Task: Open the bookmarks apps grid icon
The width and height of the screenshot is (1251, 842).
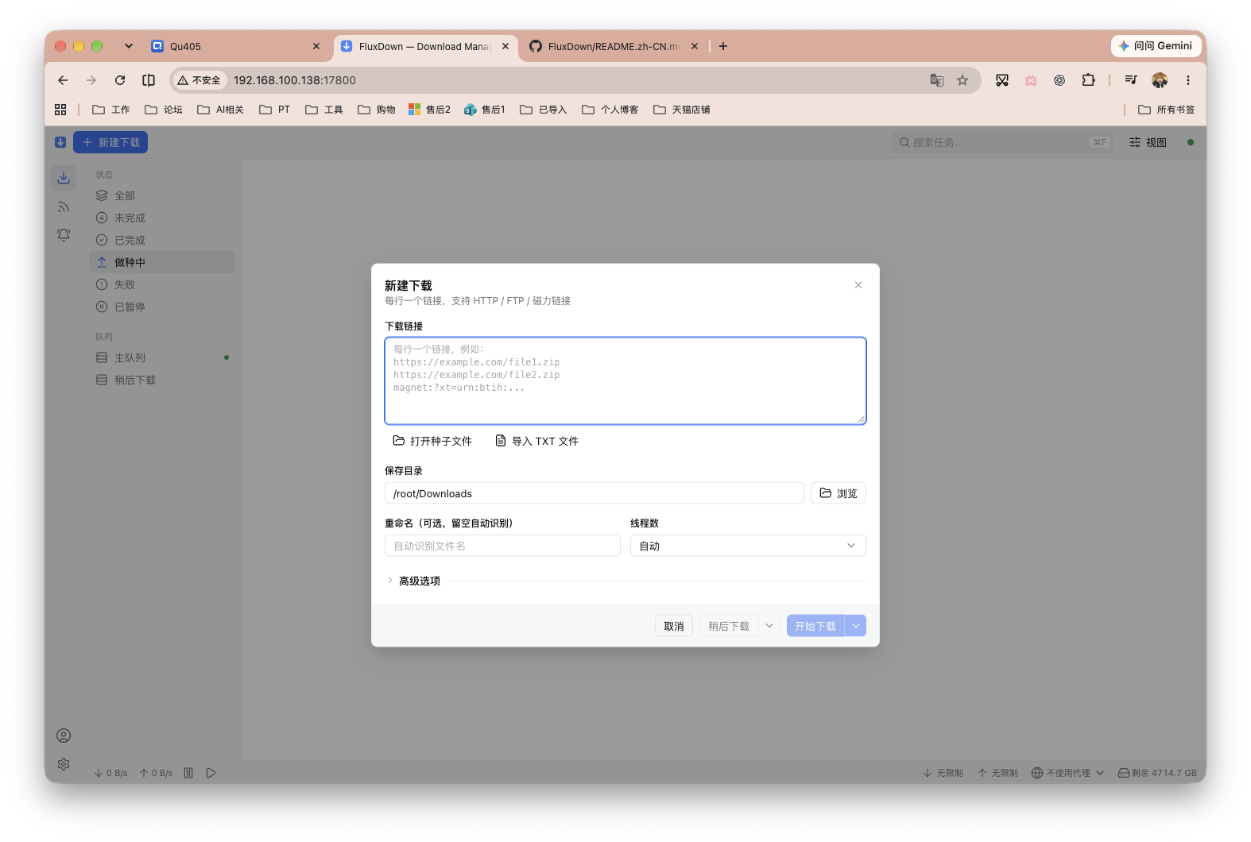Action: [x=60, y=110]
